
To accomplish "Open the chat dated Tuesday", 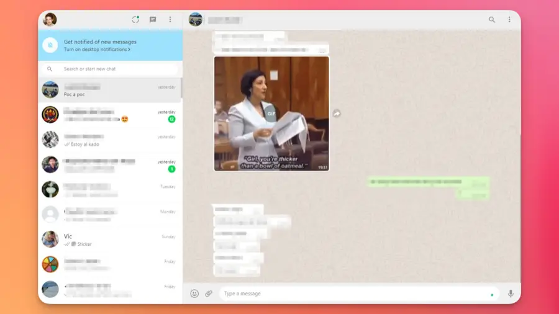I will (x=110, y=190).
